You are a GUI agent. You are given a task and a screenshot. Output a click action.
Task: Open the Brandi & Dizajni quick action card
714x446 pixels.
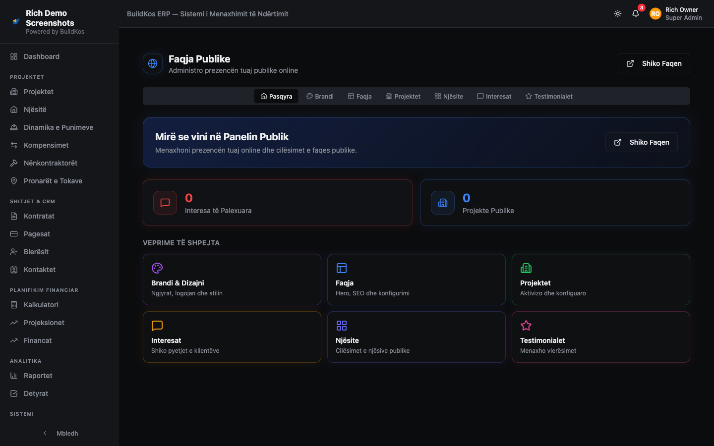point(232,279)
